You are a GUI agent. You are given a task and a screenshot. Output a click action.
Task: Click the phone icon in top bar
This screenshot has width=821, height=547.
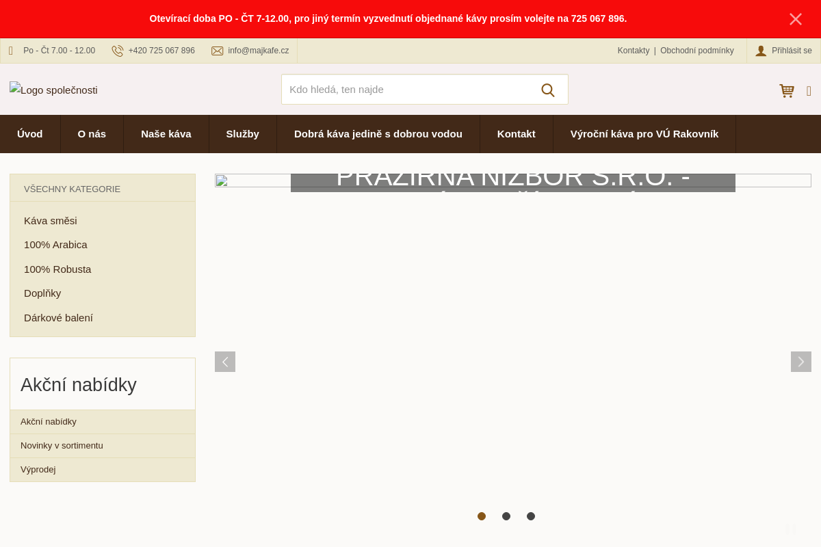coord(118,51)
